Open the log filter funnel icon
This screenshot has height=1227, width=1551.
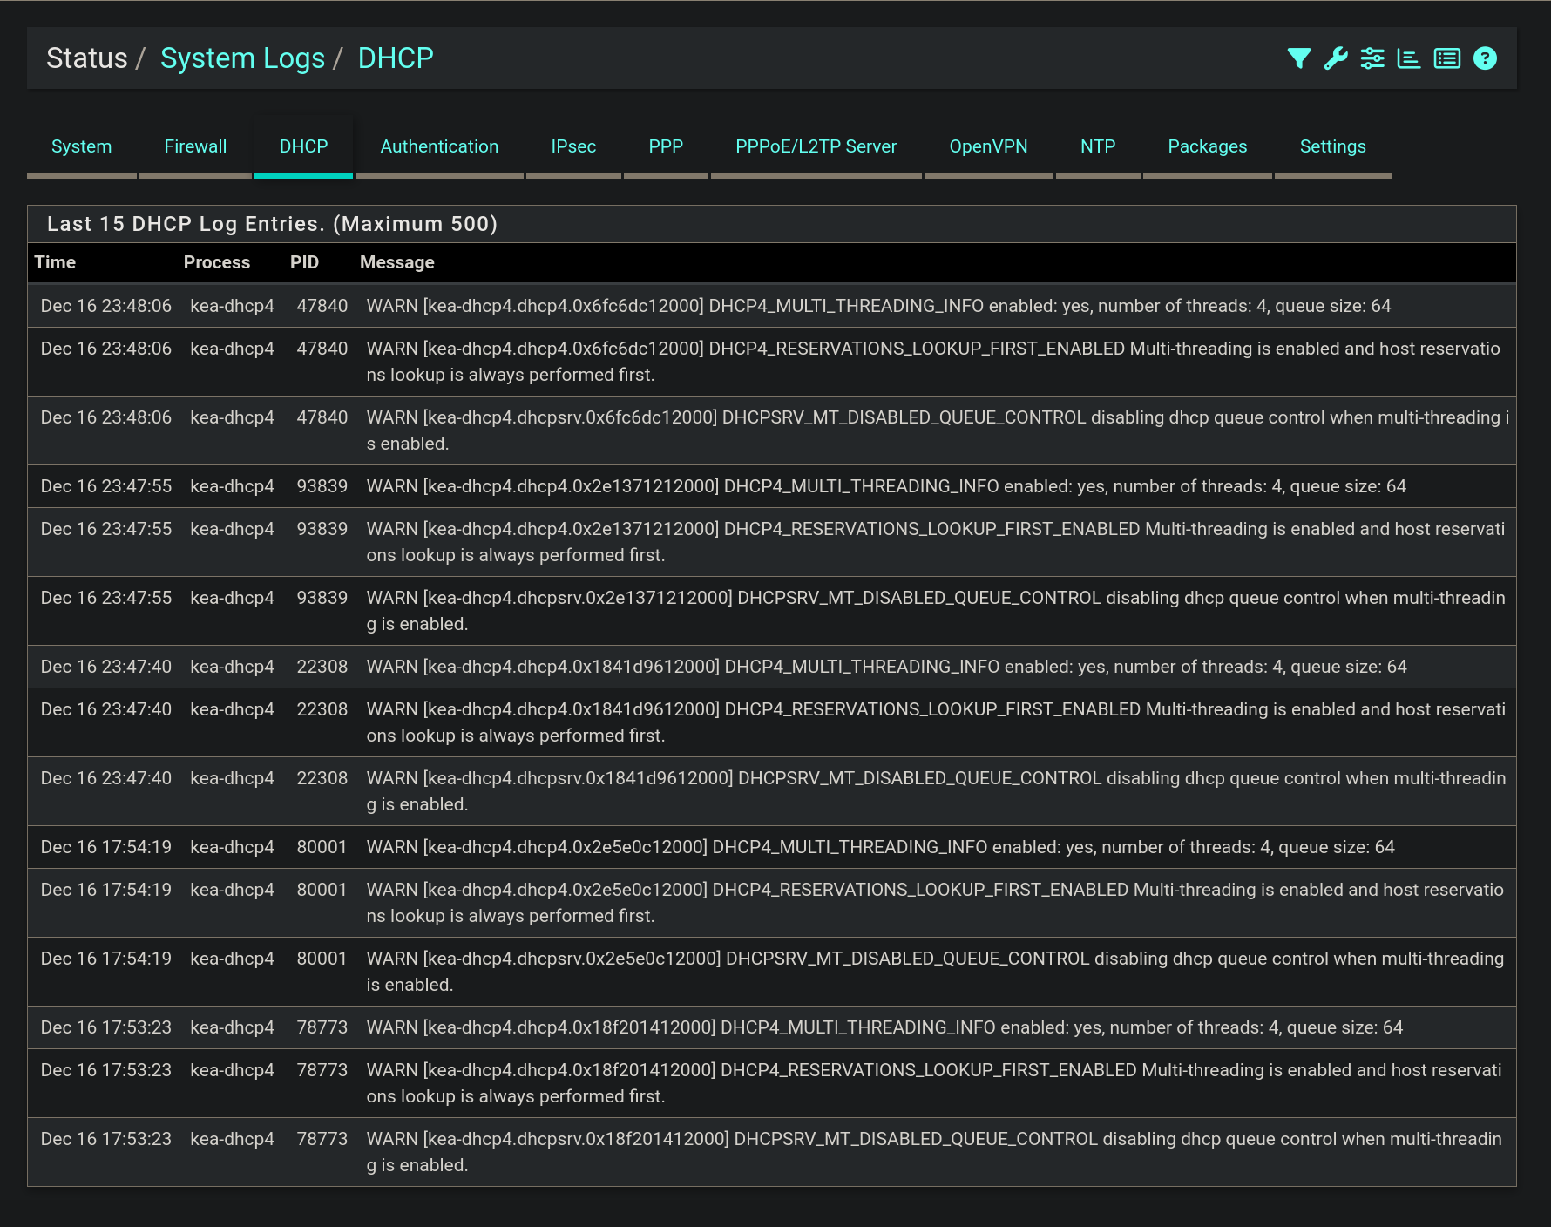coord(1299,58)
